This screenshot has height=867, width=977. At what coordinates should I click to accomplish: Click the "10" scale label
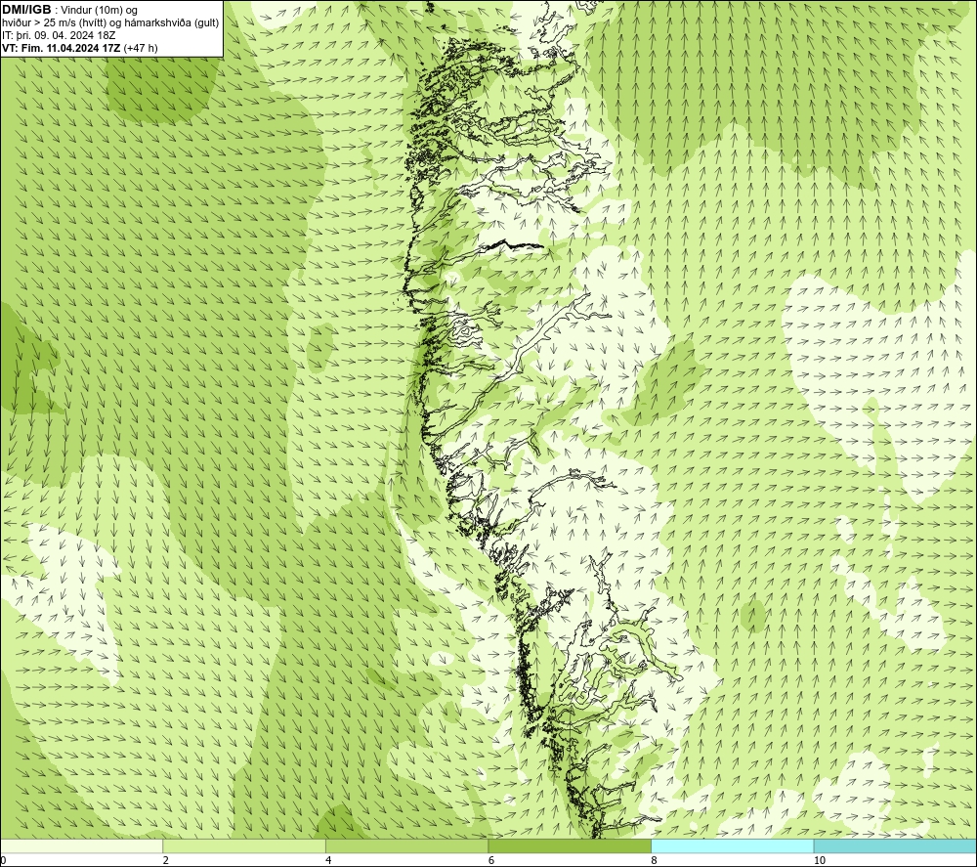tap(820, 861)
